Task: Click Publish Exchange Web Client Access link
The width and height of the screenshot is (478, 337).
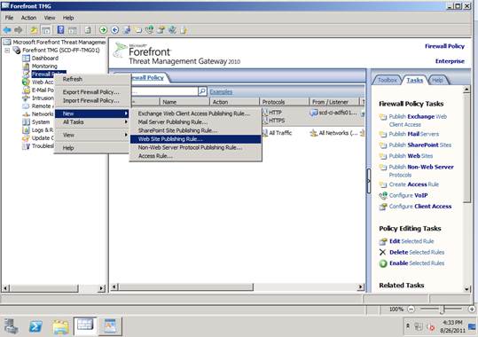Action: point(418,121)
